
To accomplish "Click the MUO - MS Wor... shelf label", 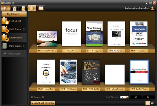I will tap(68, 89).
